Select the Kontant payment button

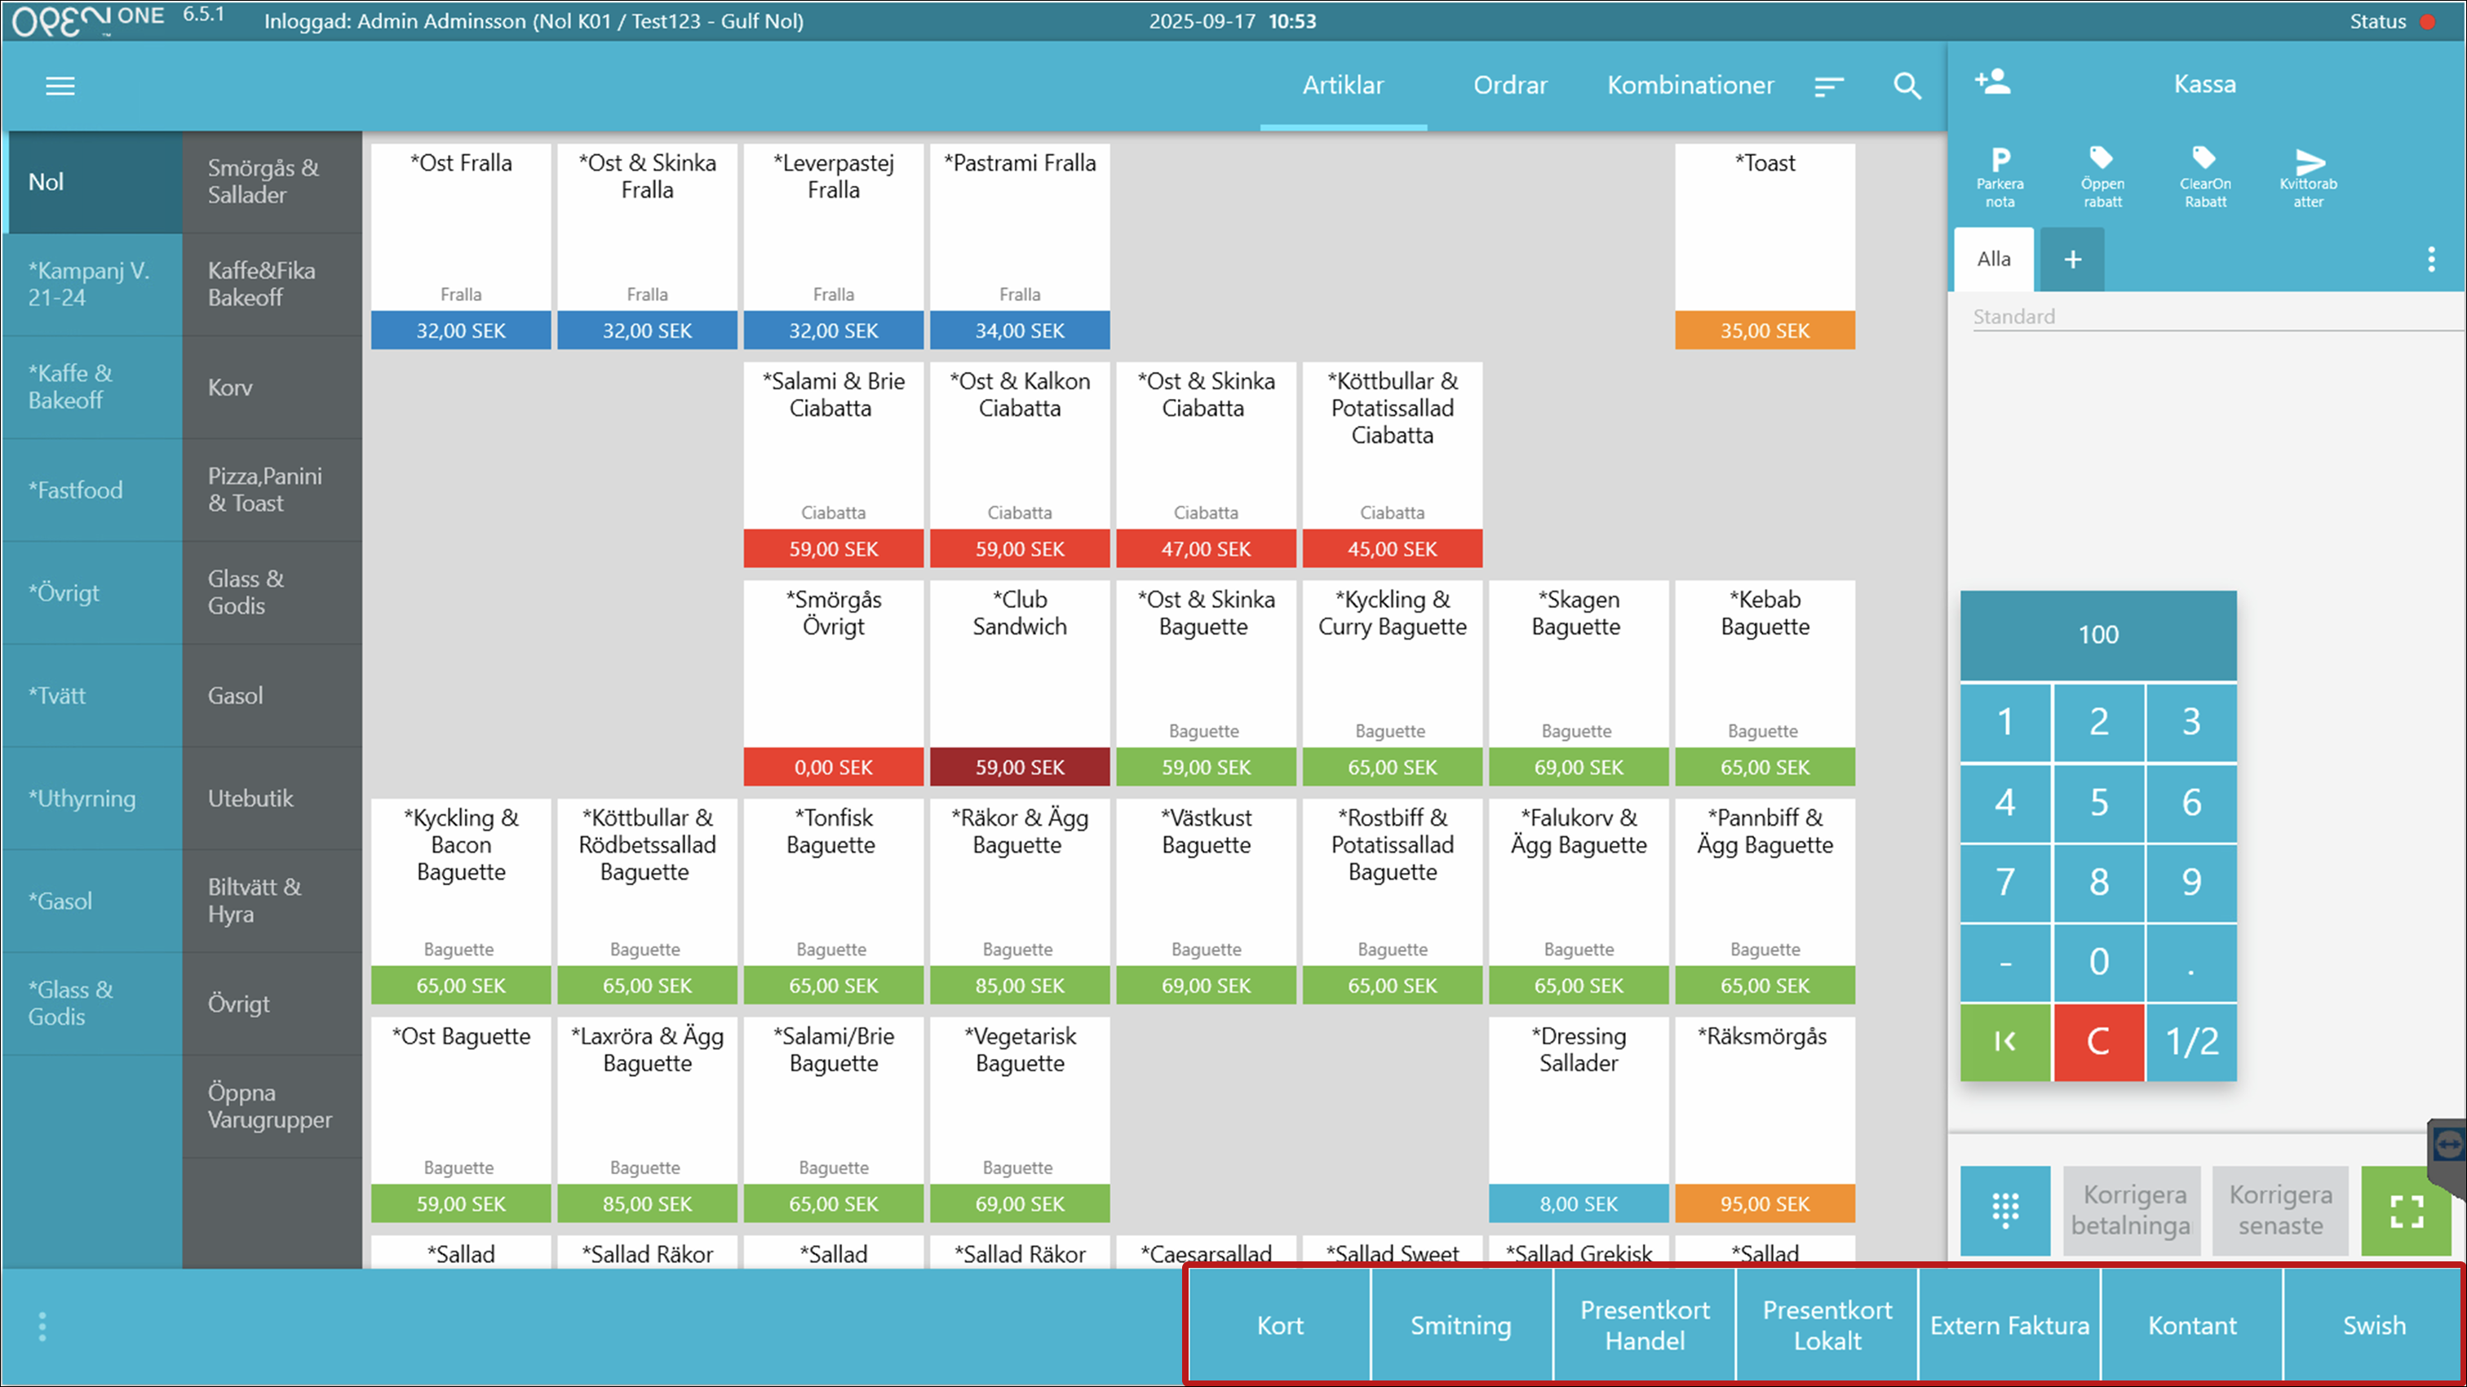pos(2191,1326)
